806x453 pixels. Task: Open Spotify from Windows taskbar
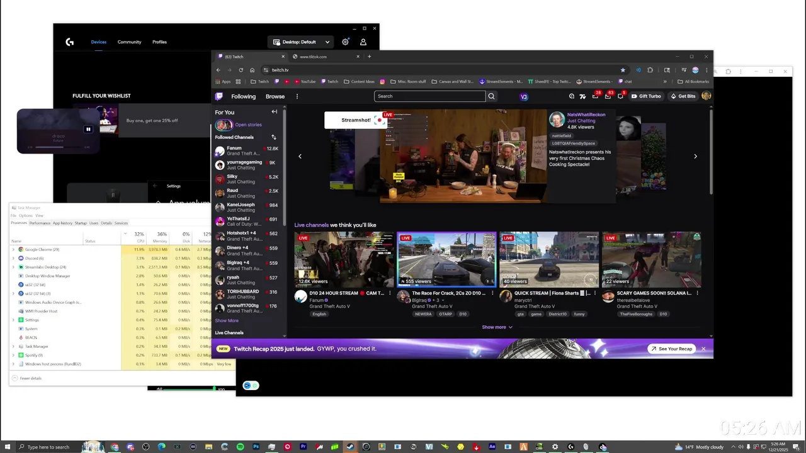241,447
